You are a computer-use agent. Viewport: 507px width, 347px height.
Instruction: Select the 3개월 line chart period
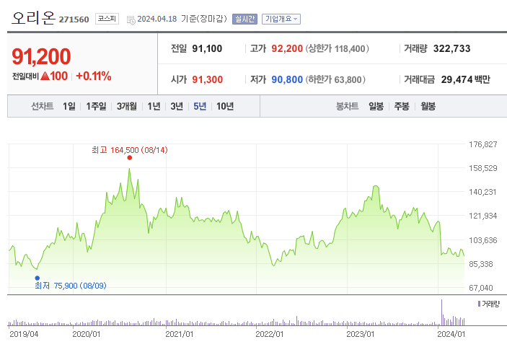coord(127,106)
